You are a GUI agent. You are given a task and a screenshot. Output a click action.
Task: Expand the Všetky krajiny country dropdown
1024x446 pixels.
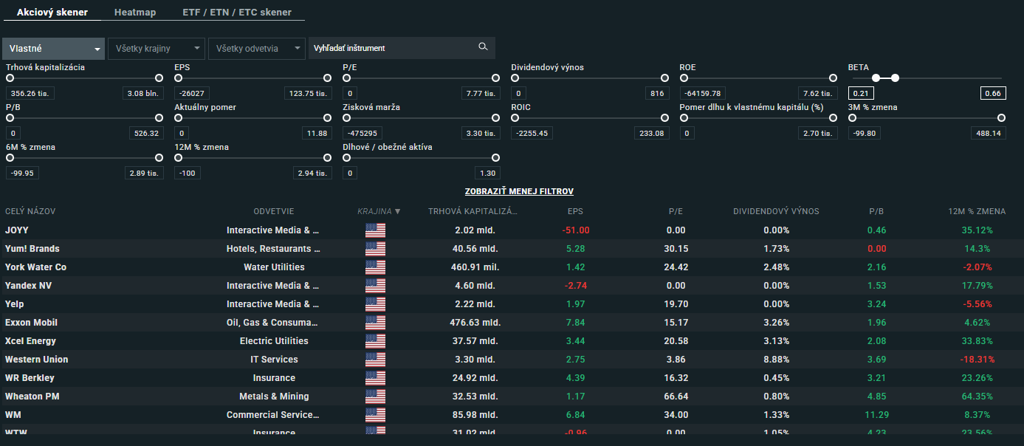156,49
